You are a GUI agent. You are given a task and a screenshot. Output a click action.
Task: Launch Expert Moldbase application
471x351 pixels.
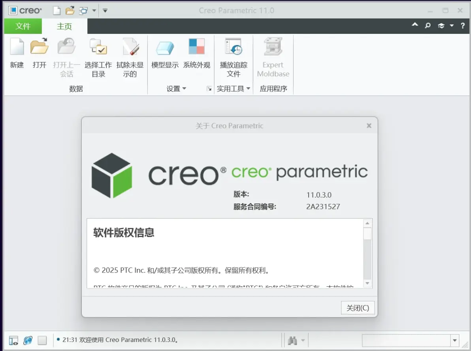[273, 57]
